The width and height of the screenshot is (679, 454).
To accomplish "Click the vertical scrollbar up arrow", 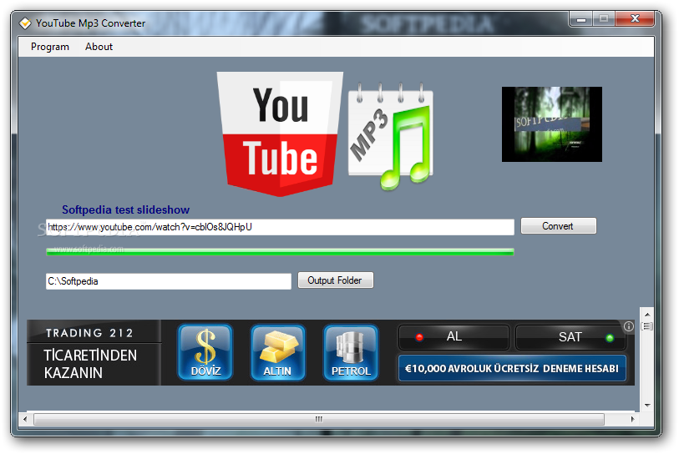I will click(x=647, y=315).
